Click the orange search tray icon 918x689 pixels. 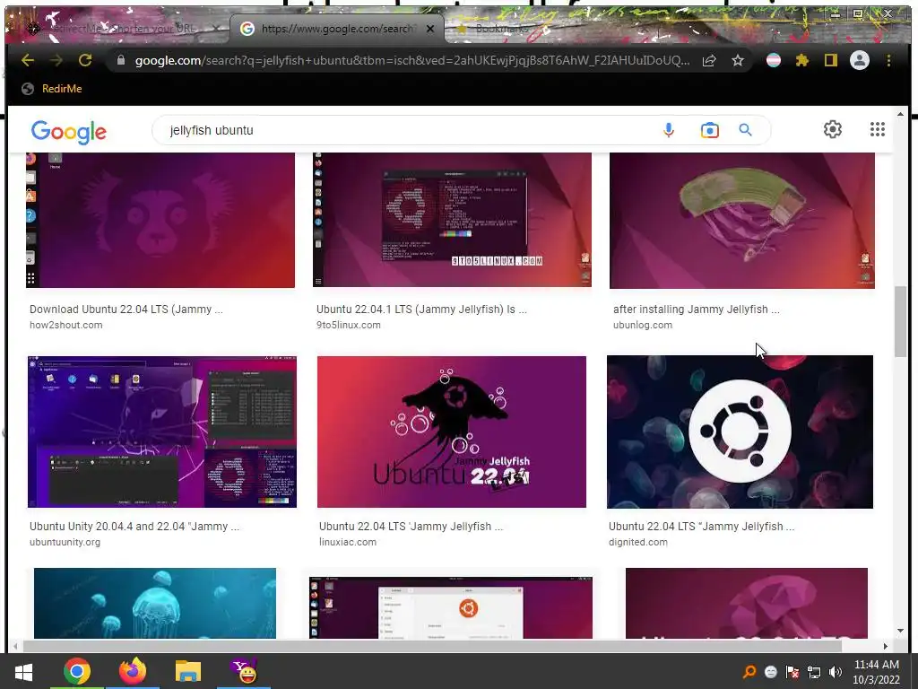tap(749, 672)
